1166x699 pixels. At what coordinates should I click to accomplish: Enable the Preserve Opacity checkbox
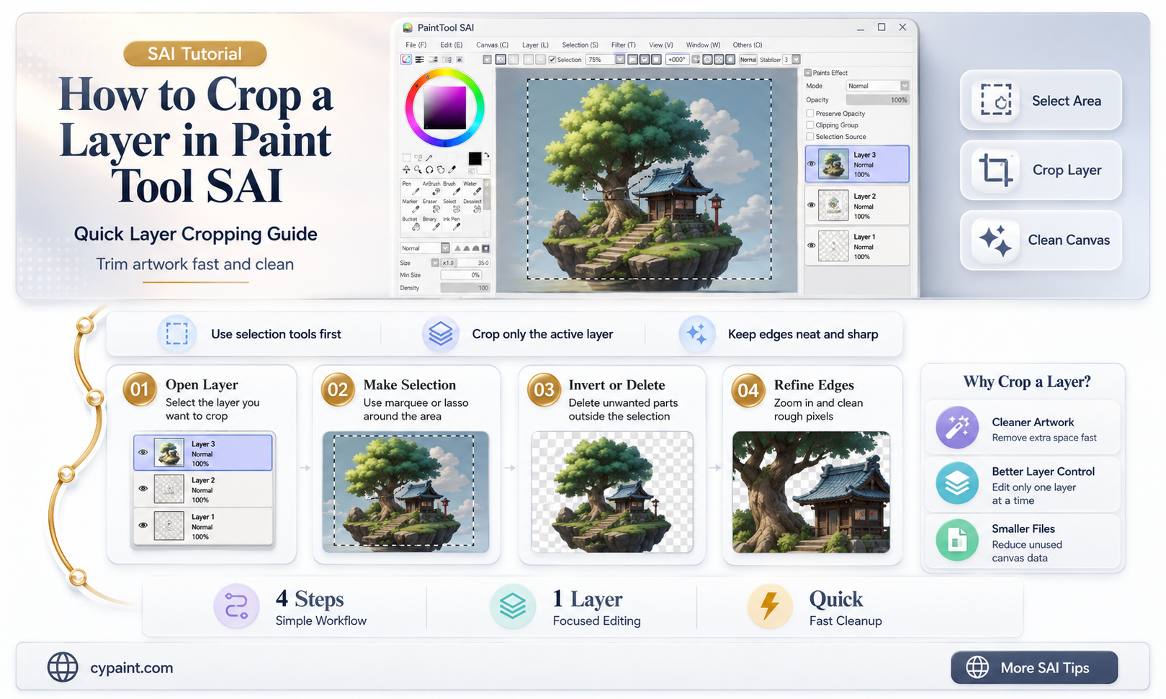click(x=810, y=113)
